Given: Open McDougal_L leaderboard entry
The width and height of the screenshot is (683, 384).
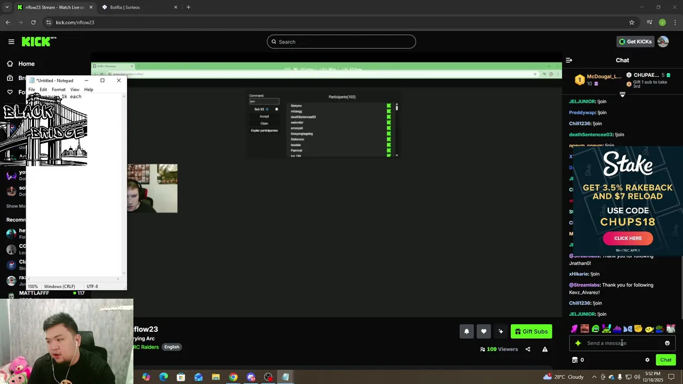Looking at the screenshot, I should coord(598,80).
